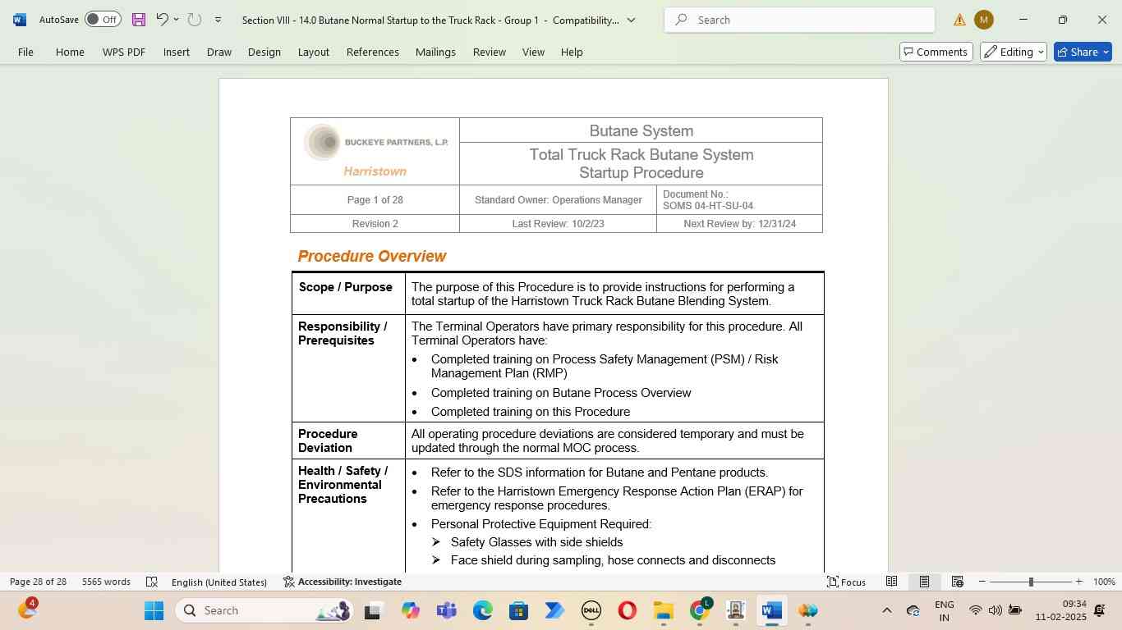The width and height of the screenshot is (1122, 630).
Task: Click Page 28 of 28 status indicator
Action: 38,582
